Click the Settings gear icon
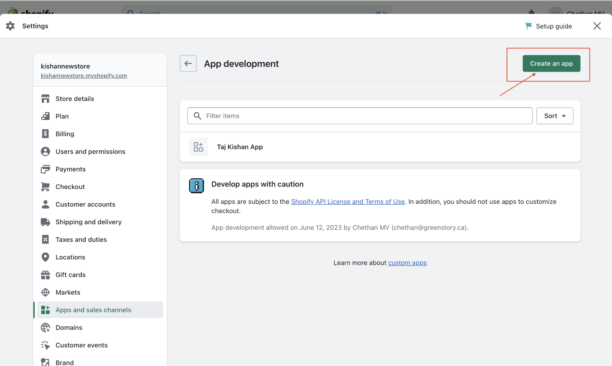This screenshot has height=366, width=612. tap(10, 26)
